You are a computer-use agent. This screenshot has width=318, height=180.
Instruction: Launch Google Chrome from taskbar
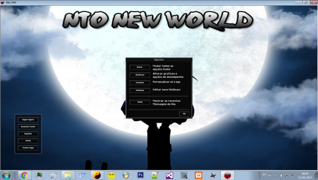pos(24,175)
